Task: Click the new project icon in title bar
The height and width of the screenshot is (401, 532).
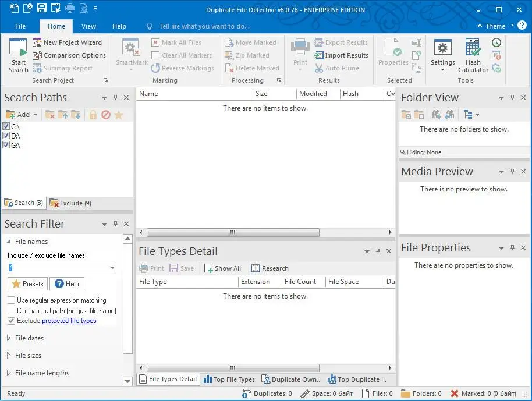Action: click(x=13, y=8)
